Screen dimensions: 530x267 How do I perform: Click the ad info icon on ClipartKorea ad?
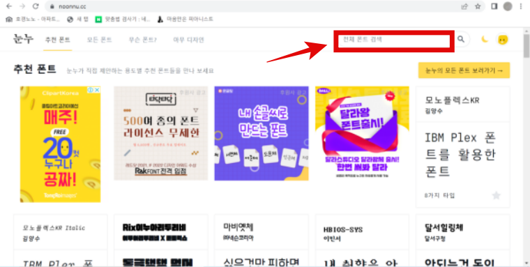tap(91, 90)
